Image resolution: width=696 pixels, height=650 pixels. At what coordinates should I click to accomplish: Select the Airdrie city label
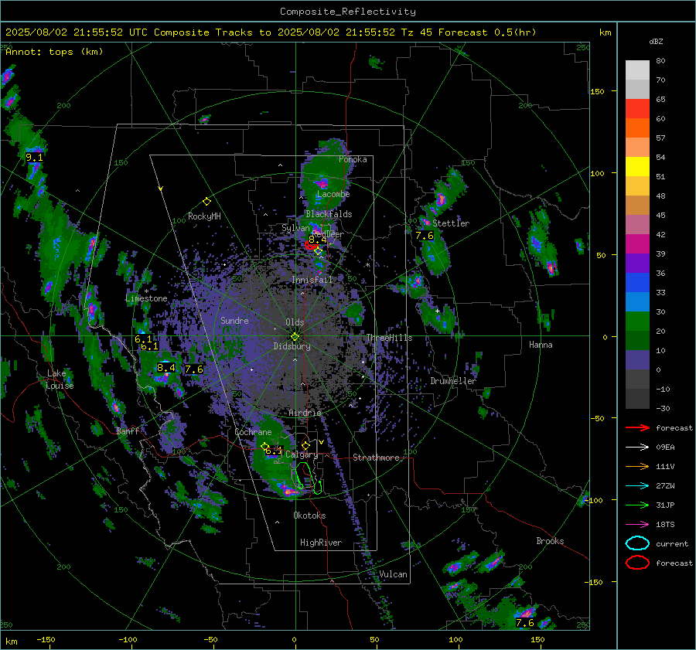point(305,413)
